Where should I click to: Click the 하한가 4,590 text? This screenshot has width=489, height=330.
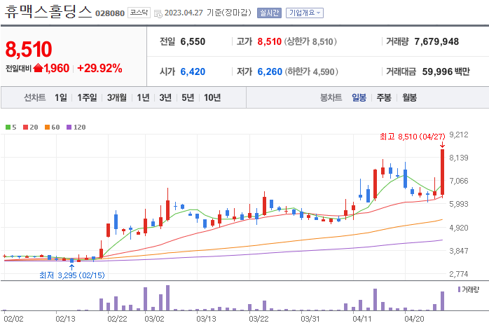[311, 71]
